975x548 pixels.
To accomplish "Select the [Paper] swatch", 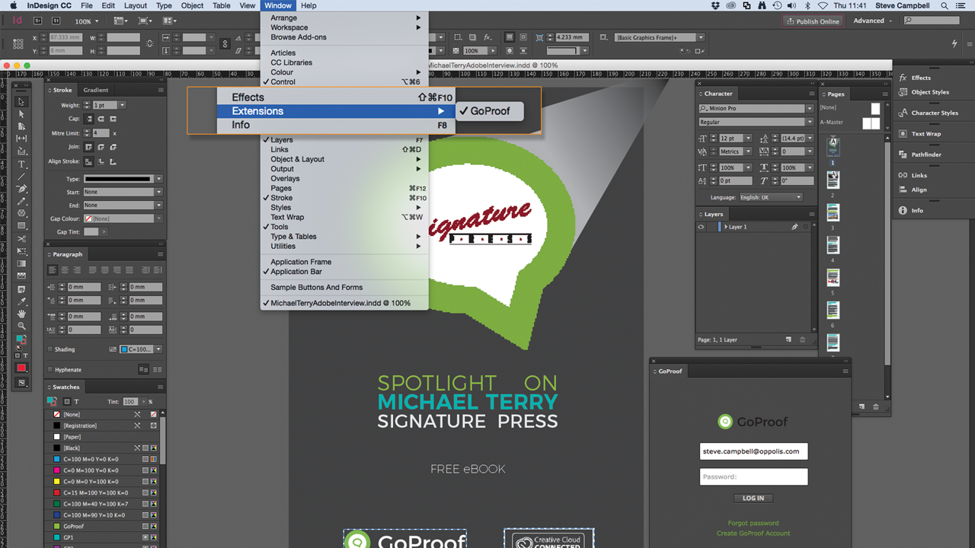I will (x=103, y=437).
